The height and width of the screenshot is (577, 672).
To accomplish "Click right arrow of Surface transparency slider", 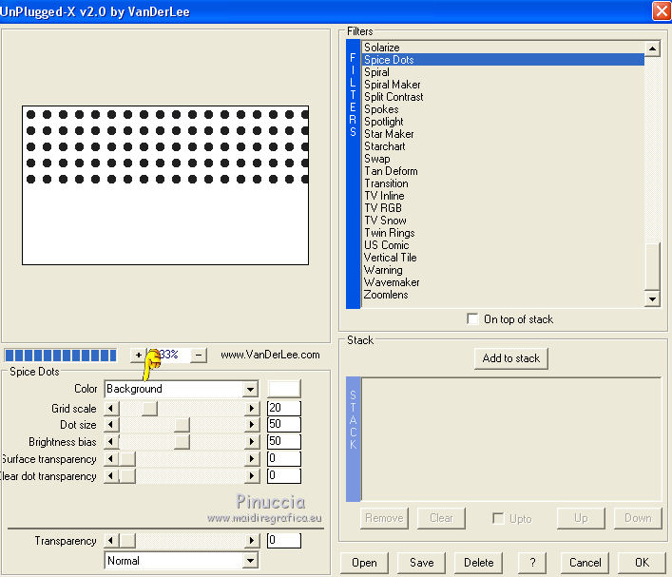I will [x=252, y=459].
